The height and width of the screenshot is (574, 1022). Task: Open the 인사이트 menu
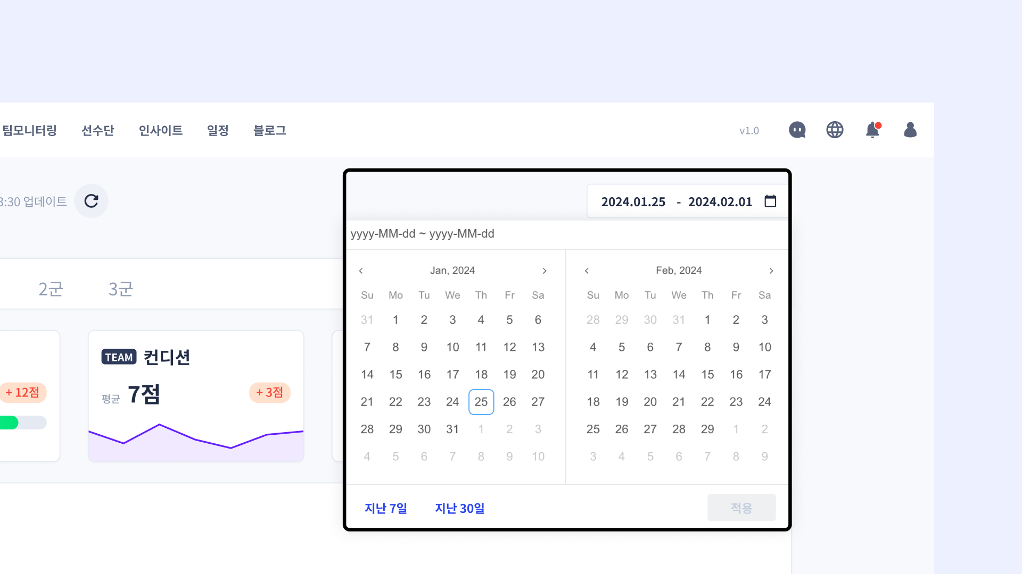point(160,131)
